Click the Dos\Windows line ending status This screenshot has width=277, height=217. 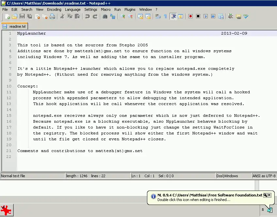coord(234,176)
